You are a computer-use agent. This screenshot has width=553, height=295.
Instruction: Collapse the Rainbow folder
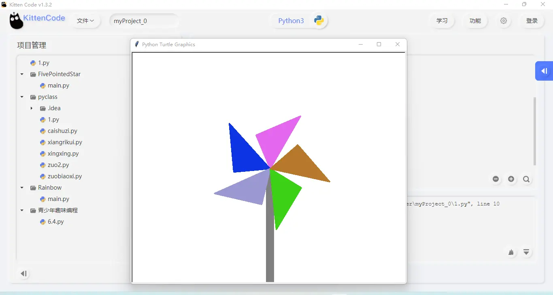22,188
